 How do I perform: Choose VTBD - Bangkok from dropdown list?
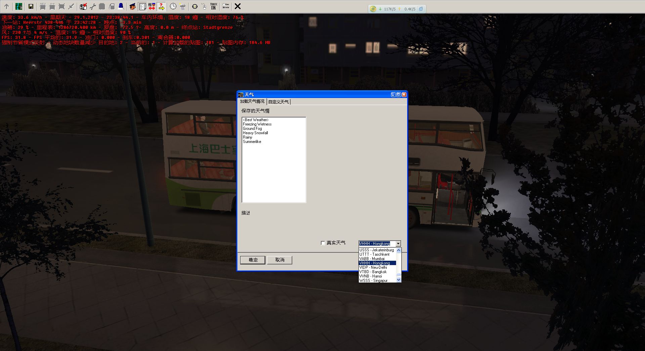(373, 272)
